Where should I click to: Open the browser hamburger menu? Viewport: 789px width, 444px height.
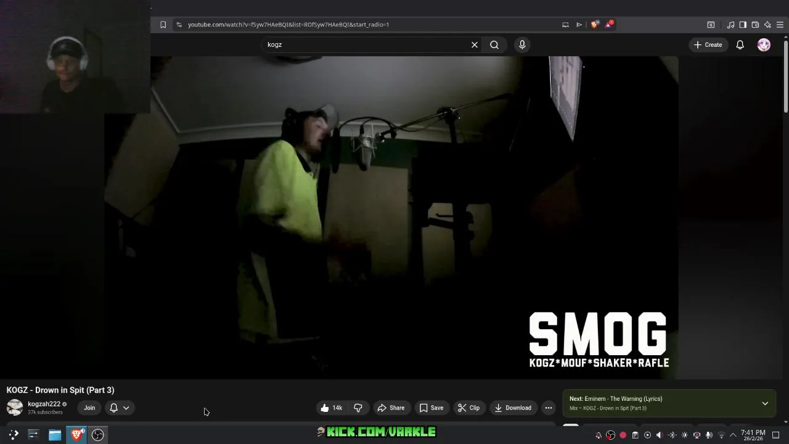[x=780, y=25]
